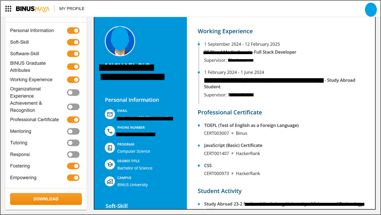This screenshot has width=381, height=215.
Task: Click the phone number icon
Action: pyautogui.click(x=110, y=131)
